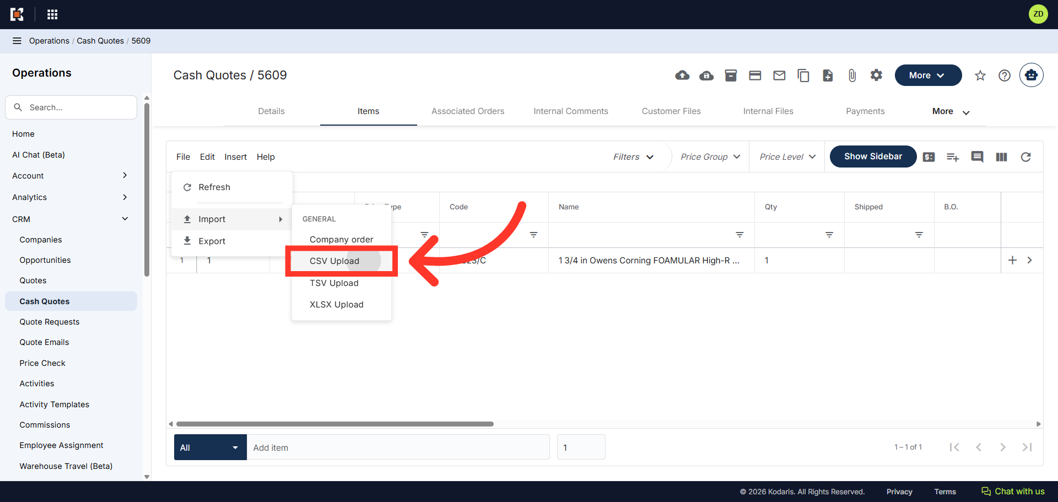
Task: Switch to the Internal Comments tab
Action: [x=571, y=111]
